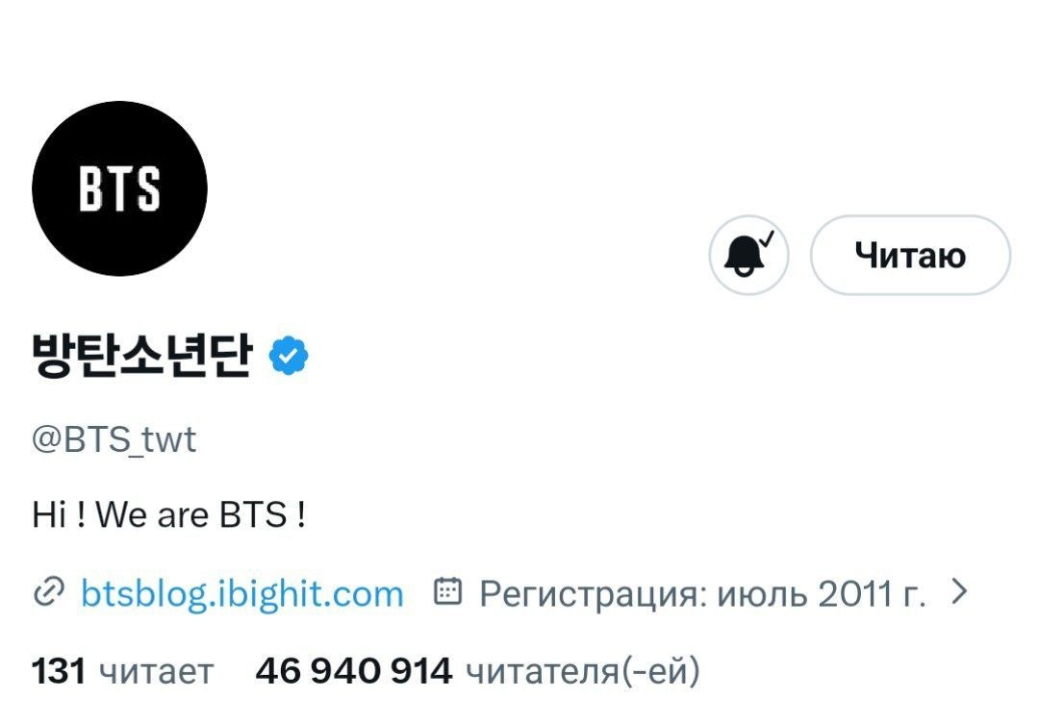
Task: Click the white BTS lettering in the avatar
Action: (x=119, y=188)
